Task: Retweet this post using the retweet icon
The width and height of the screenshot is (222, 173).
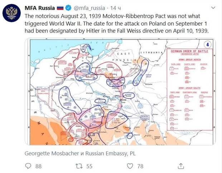Action: coord(79,166)
